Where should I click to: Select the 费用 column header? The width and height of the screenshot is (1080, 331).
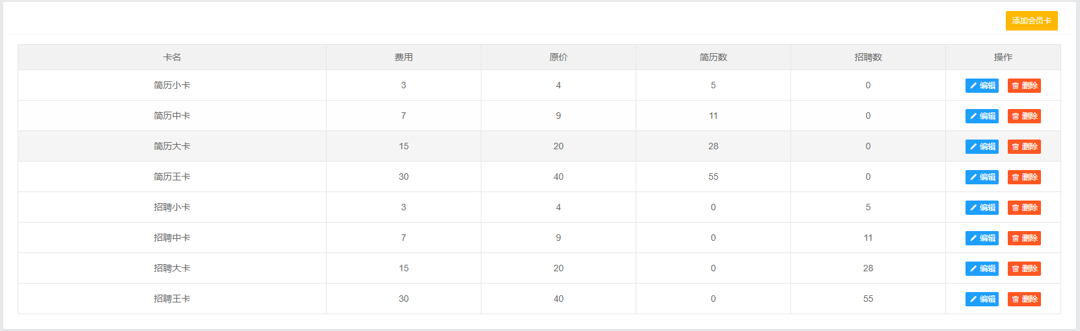[x=403, y=57]
